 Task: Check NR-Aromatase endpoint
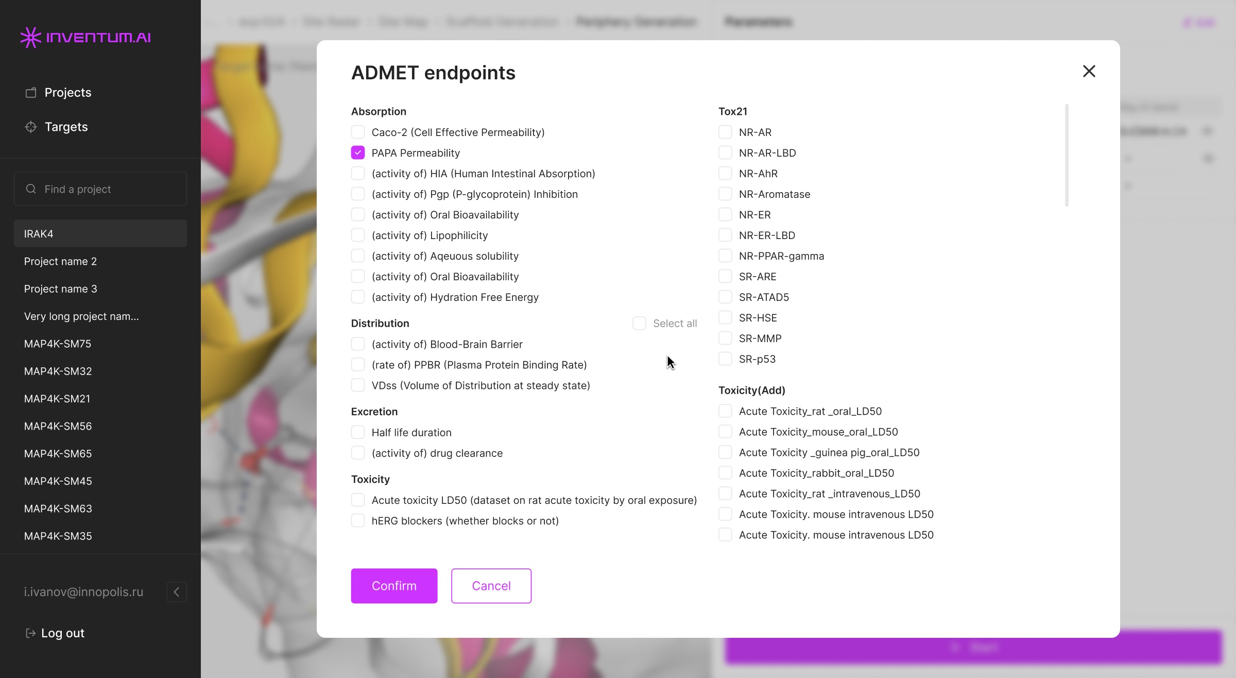[x=725, y=194]
